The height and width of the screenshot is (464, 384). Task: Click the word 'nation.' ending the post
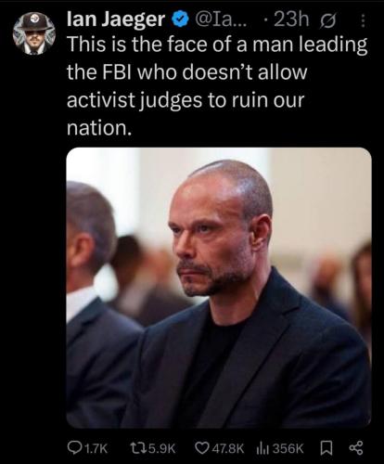tap(99, 128)
